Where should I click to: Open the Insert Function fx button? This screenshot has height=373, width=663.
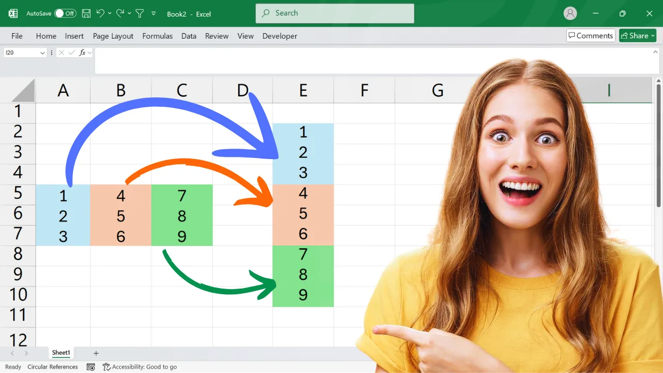[x=82, y=52]
